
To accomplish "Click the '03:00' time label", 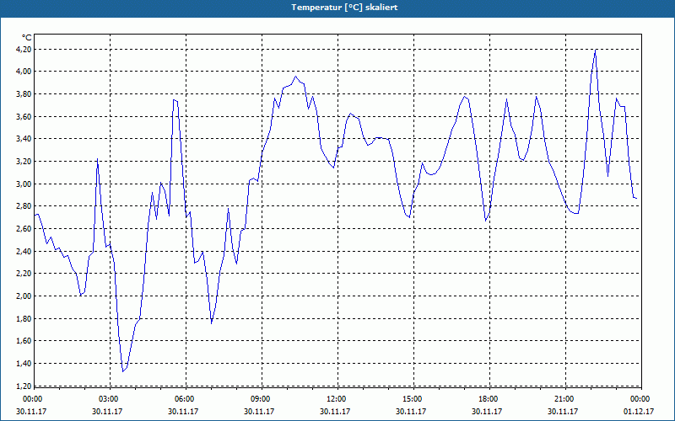I will tap(108, 399).
